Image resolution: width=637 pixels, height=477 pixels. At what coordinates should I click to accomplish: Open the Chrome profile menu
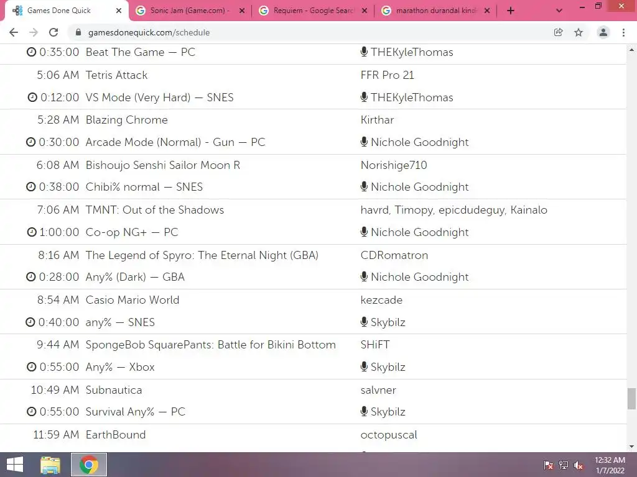pyautogui.click(x=603, y=32)
